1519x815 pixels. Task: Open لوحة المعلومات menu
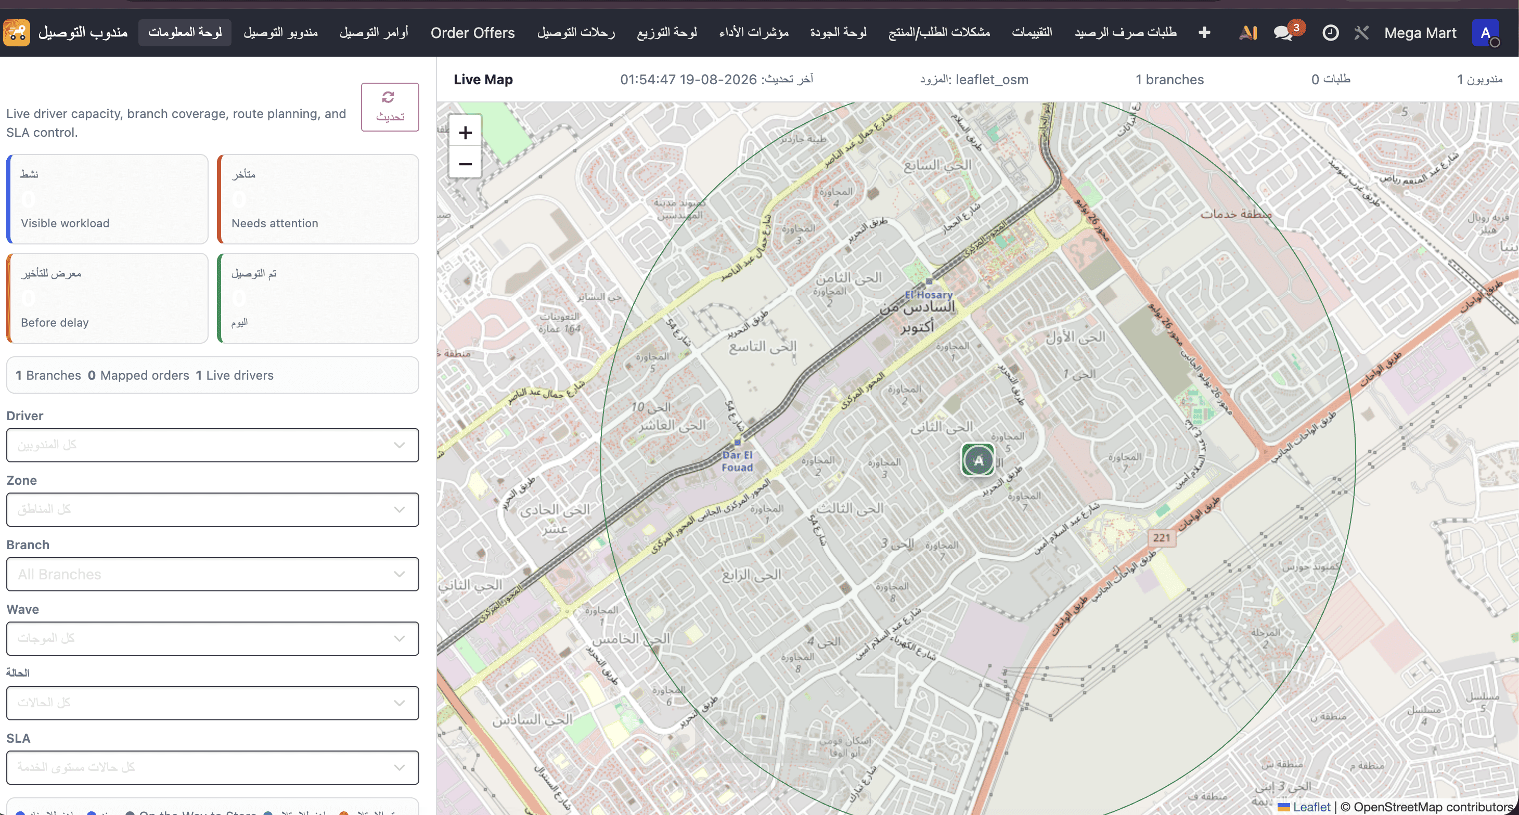tap(185, 32)
